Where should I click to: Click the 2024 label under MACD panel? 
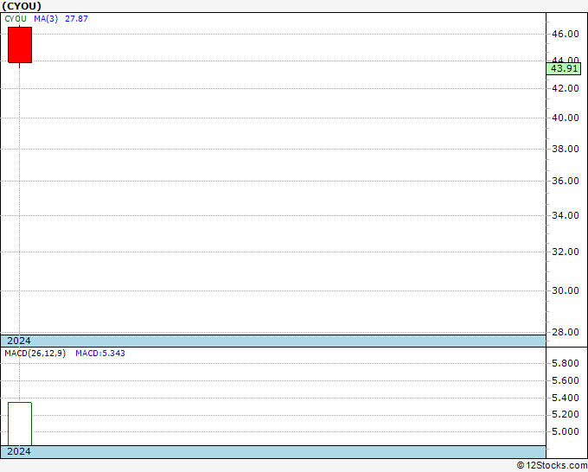[19, 451]
